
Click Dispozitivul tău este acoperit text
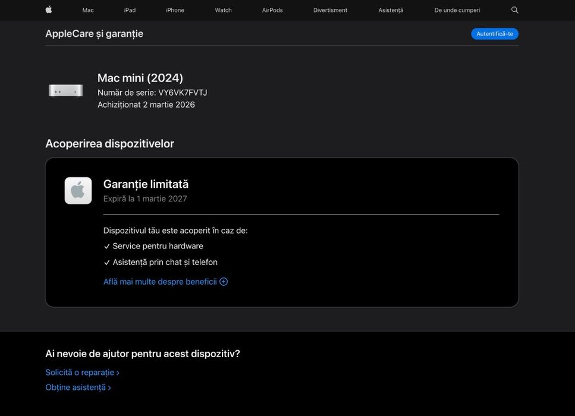click(175, 231)
